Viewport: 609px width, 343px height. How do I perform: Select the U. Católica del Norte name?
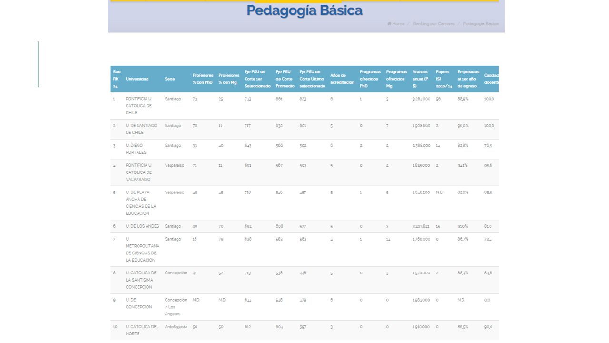click(142, 330)
